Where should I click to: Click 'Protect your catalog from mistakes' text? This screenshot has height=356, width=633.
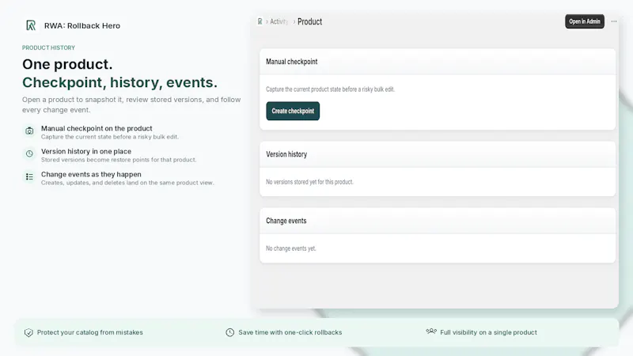[x=90, y=332]
